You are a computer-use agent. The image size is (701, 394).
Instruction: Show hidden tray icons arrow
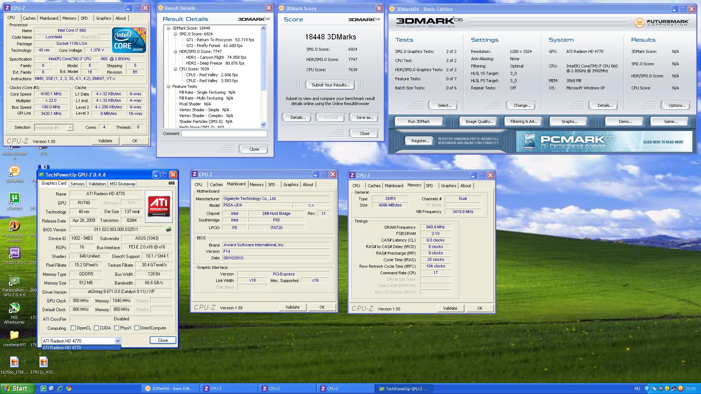647,389
